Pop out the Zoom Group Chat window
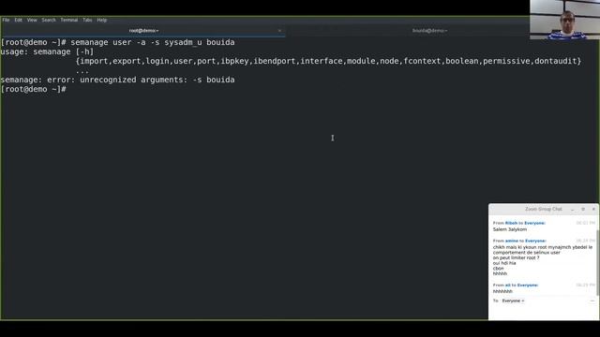Screen dimensions: 600x337 pos(583,209)
